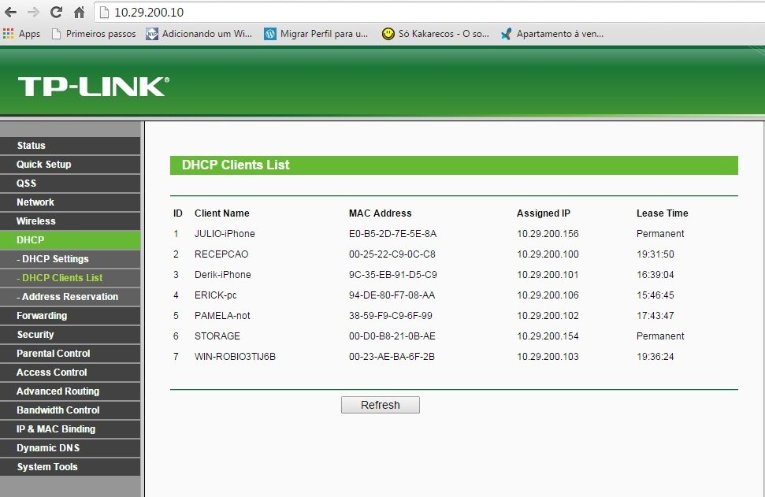The image size is (765, 497).
Task: Open the Primeiros passos bookmark
Action: [94, 34]
